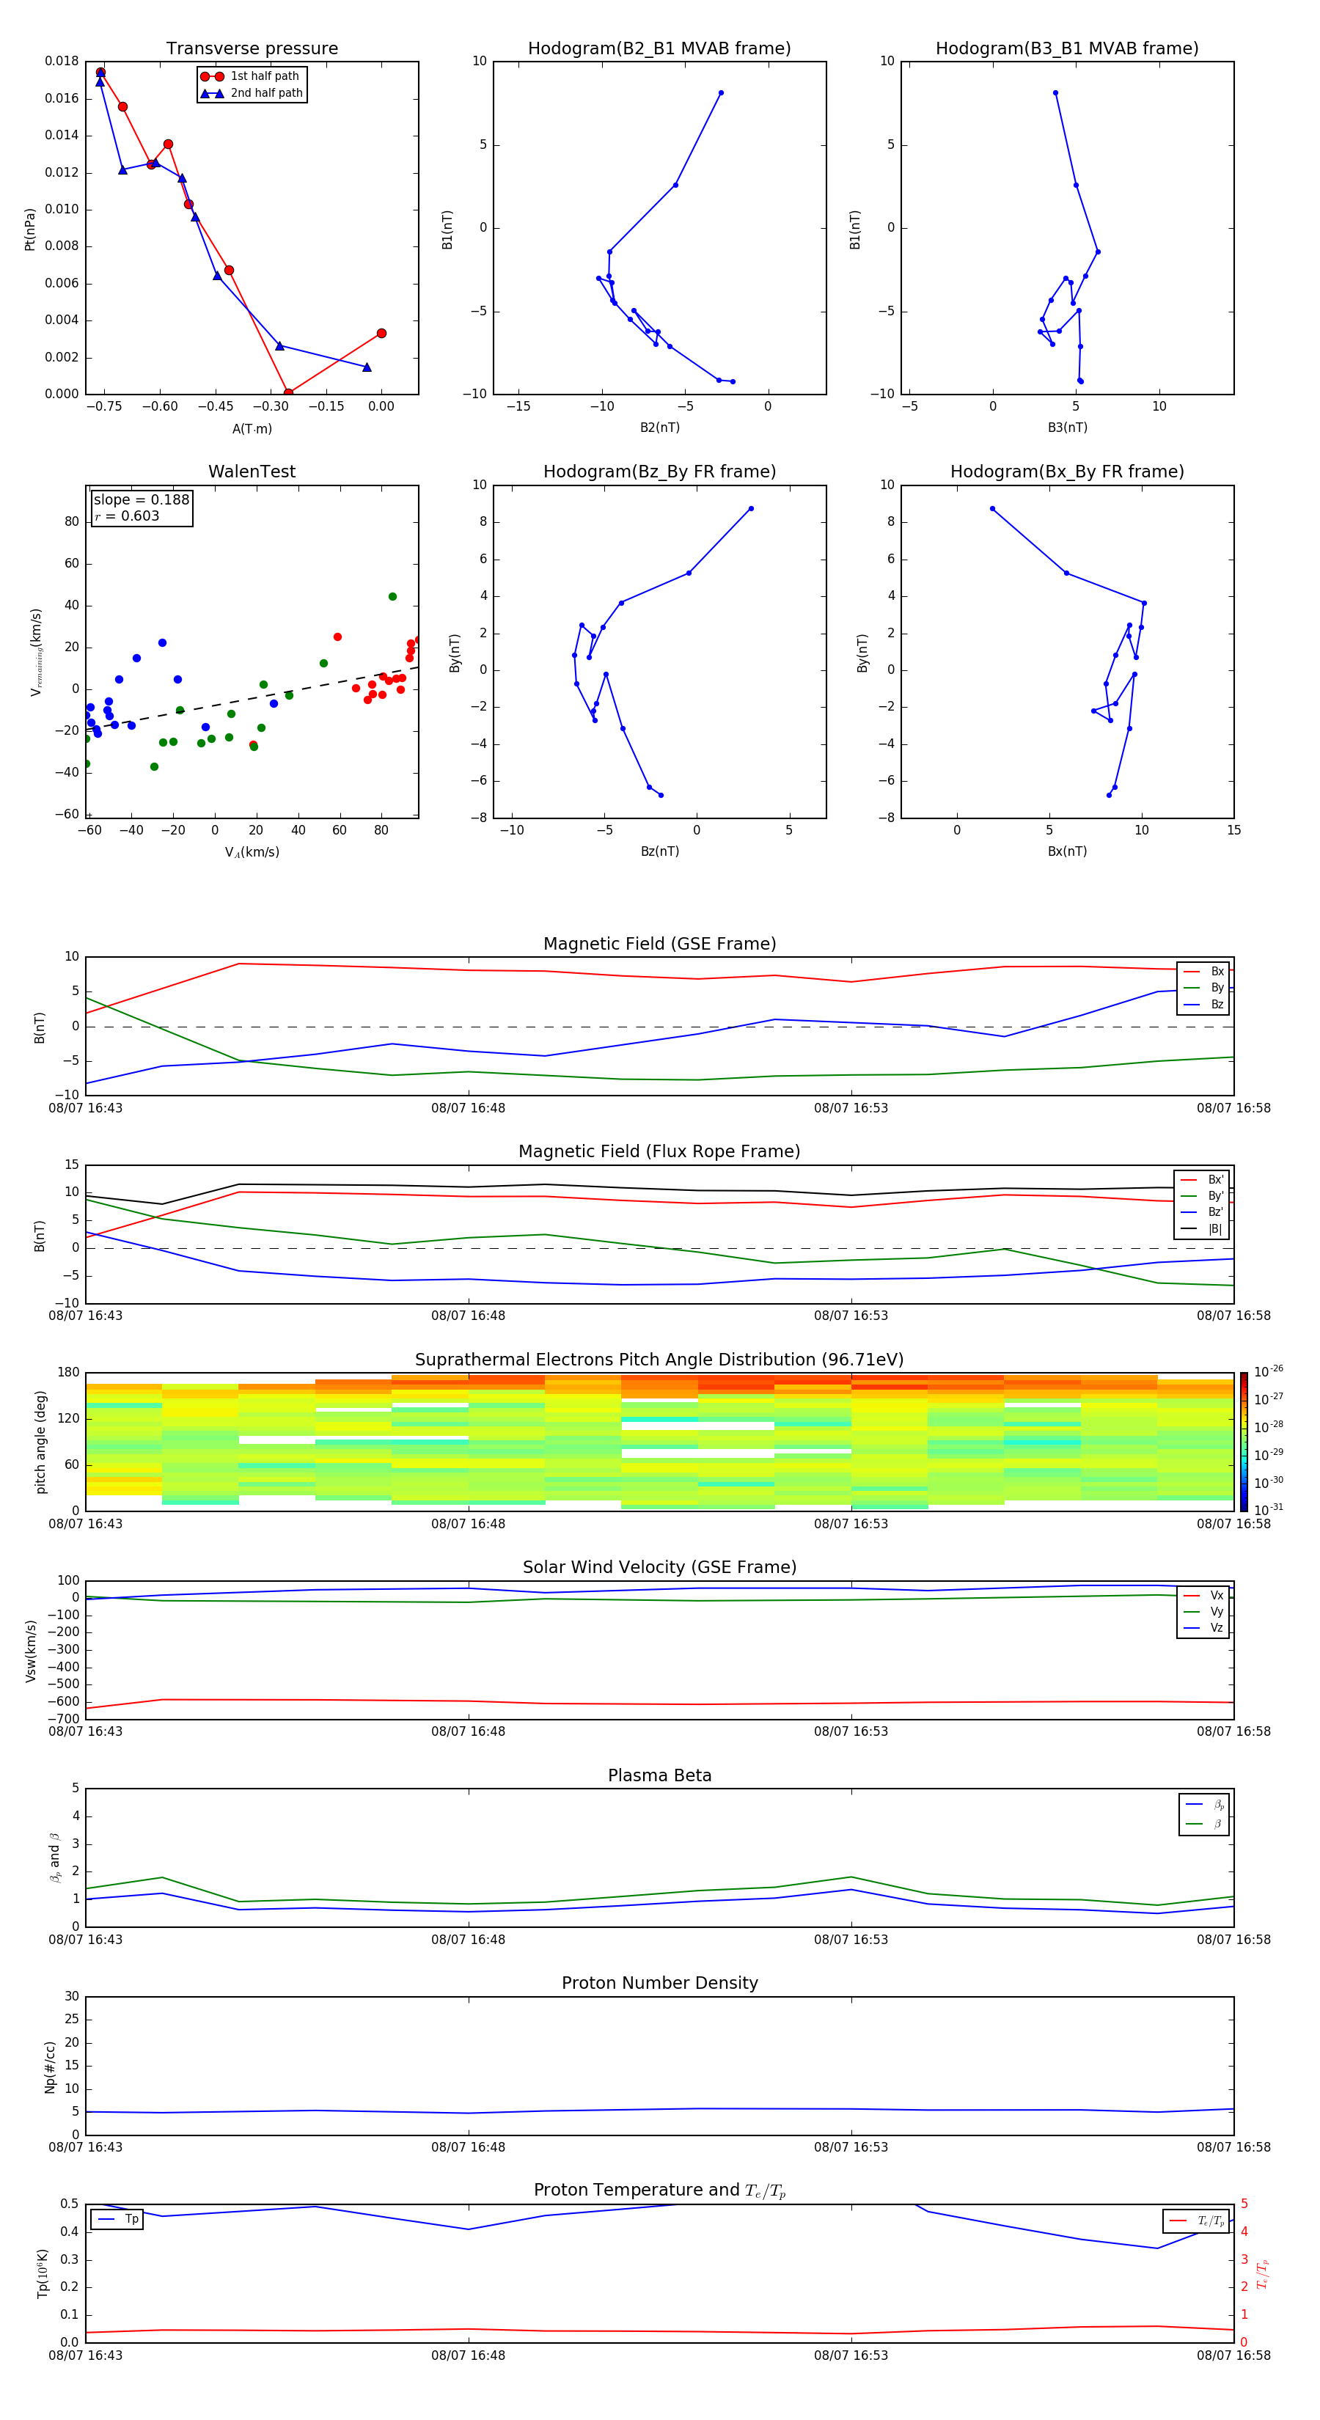Image resolution: width=1320 pixels, height=2420 pixels.
Task: Click the 'β' green plasma beta legend entry
Action: (x=1204, y=1824)
